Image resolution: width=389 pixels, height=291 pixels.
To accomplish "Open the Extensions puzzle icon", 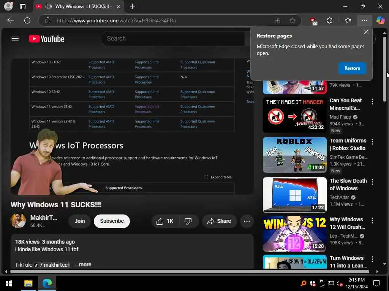I will 329,20.
